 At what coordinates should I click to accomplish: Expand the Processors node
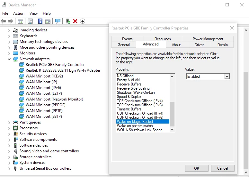[9, 128]
